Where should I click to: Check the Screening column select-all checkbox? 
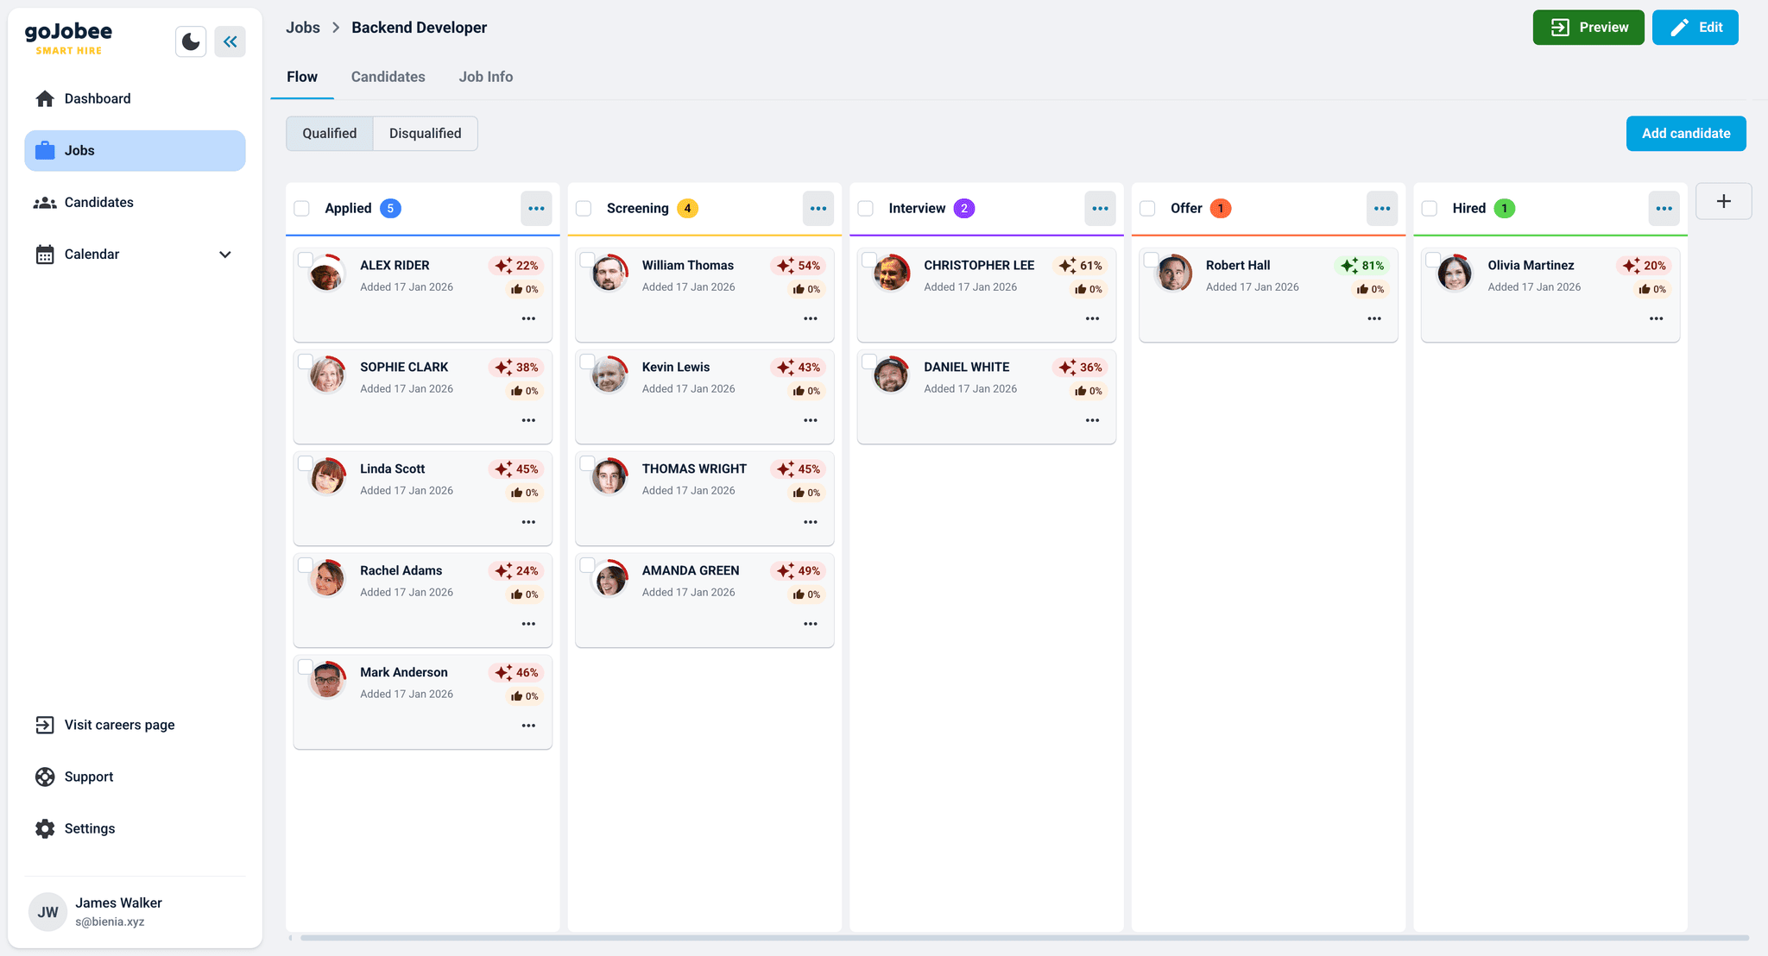(584, 208)
